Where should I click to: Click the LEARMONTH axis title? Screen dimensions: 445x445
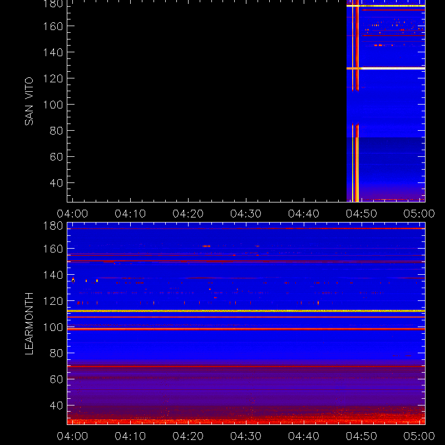pos(29,324)
